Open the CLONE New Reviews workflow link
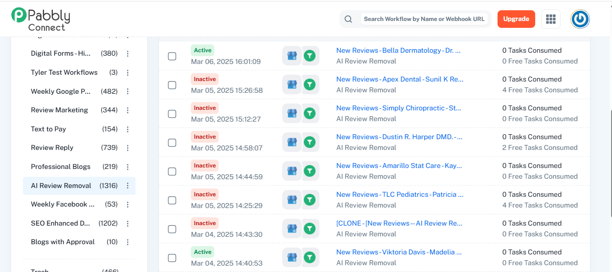Screen dimensions: 612x272 pos(399,223)
